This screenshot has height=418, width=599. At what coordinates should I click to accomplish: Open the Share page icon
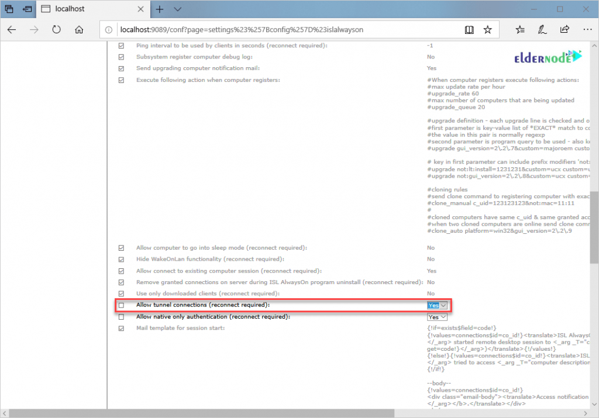coord(564,30)
